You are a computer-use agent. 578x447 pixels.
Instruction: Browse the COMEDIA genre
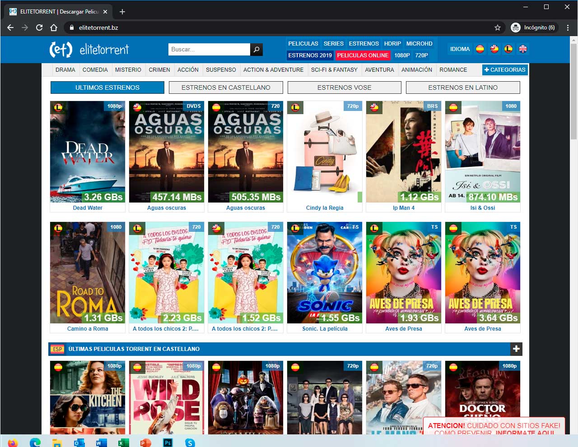click(x=95, y=70)
